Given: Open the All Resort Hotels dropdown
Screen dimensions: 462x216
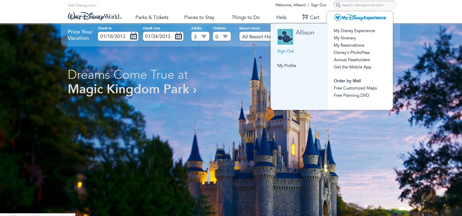Looking at the screenshot, I should pyautogui.click(x=255, y=36).
